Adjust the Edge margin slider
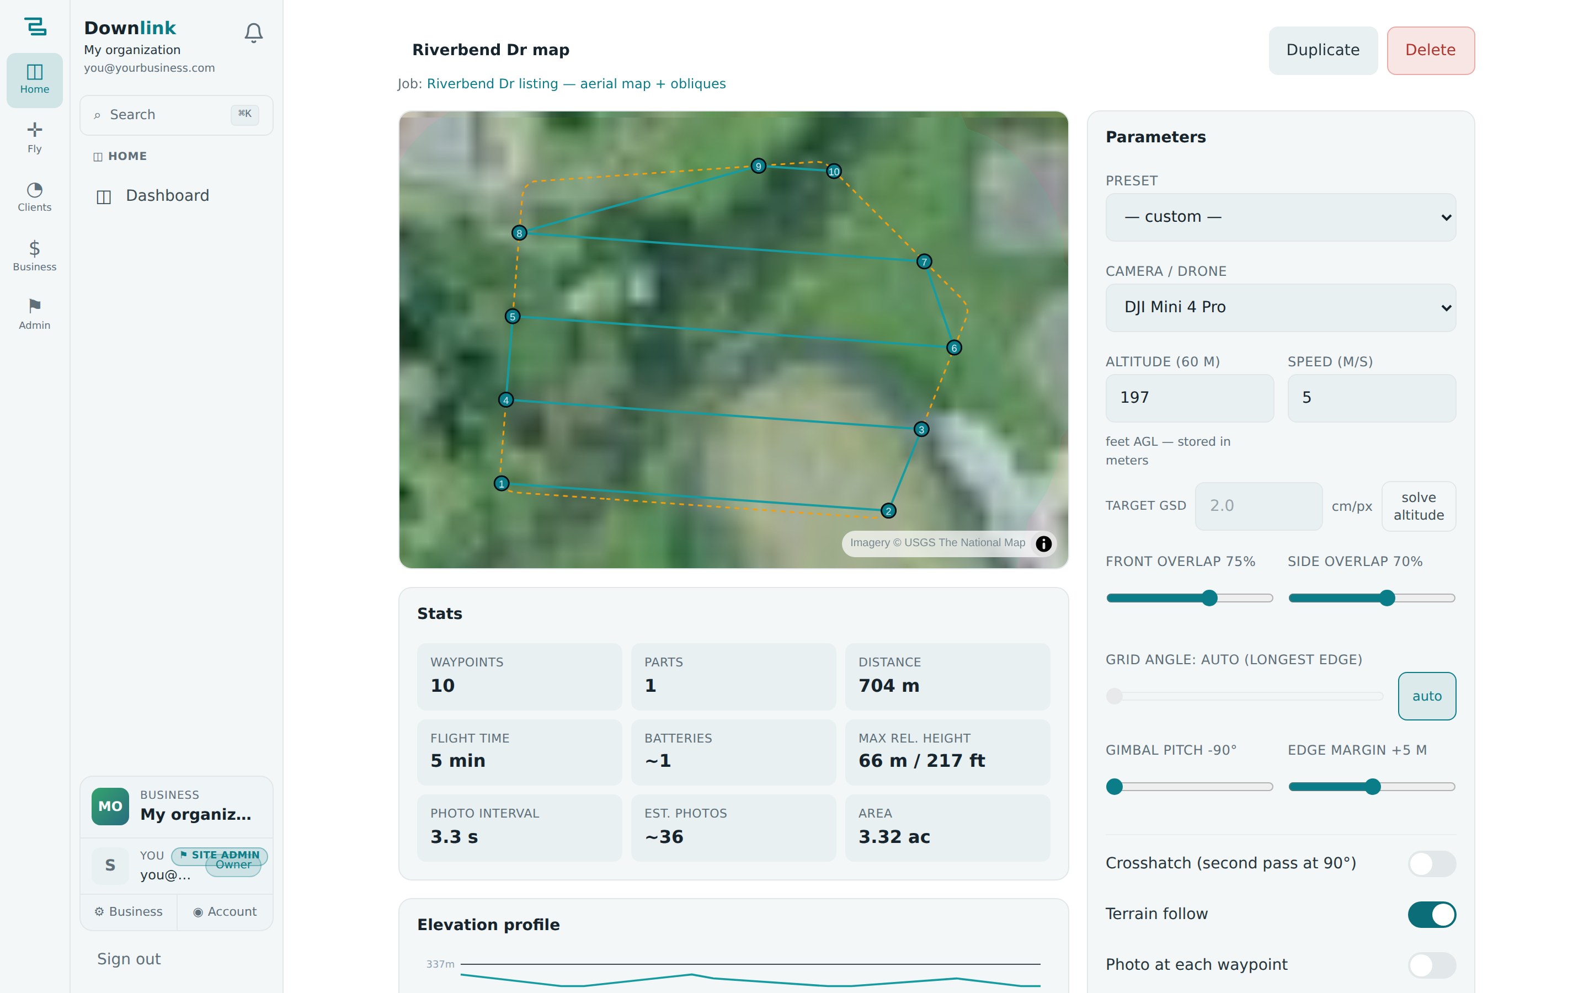 point(1371,786)
